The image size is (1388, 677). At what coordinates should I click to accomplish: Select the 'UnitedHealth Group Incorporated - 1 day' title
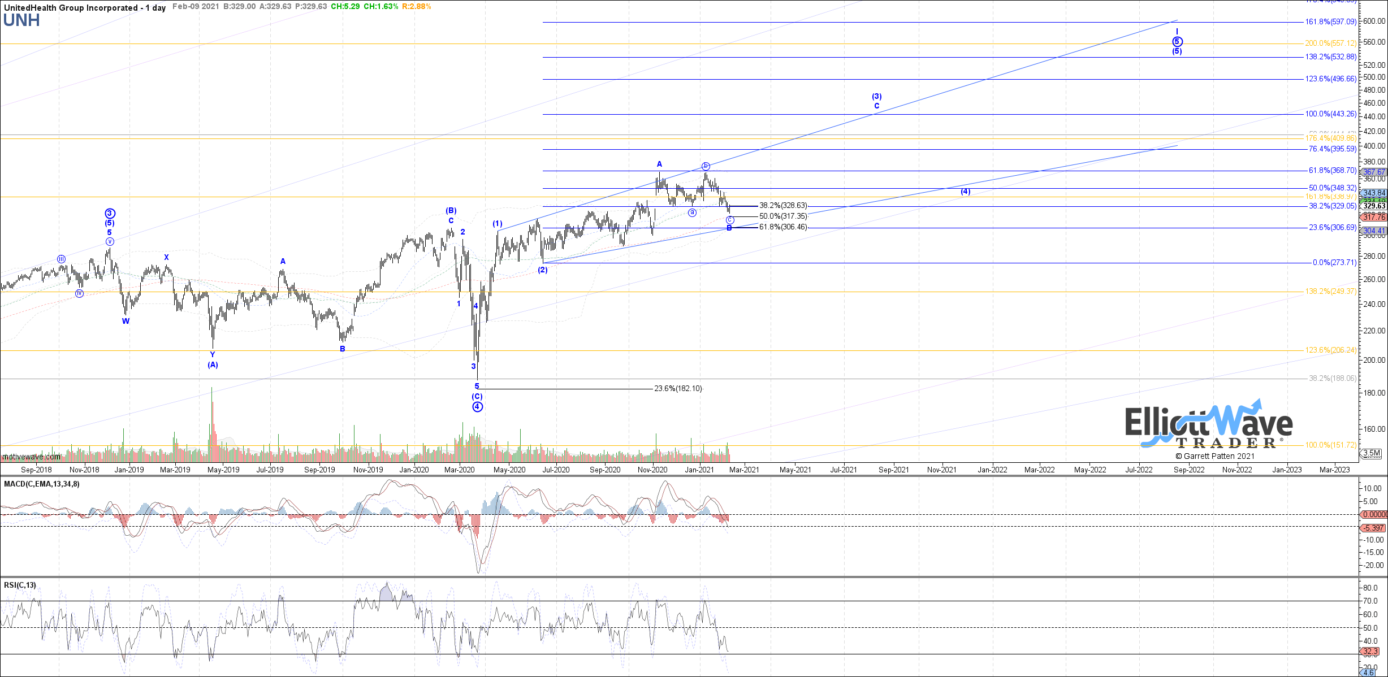coord(85,7)
